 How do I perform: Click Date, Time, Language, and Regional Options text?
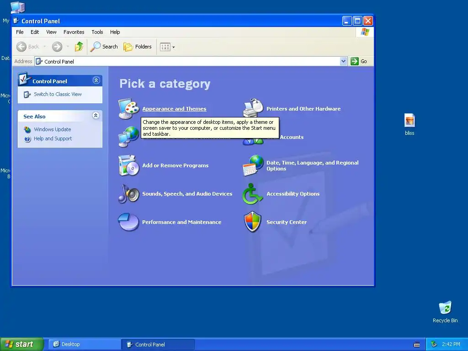click(x=313, y=165)
